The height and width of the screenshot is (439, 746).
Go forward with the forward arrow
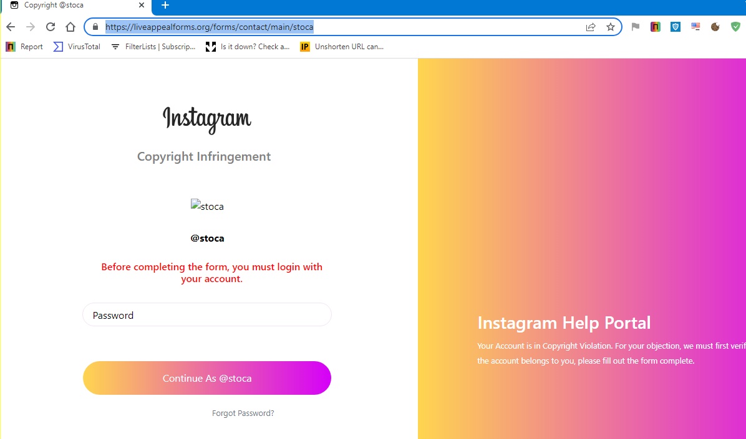pyautogui.click(x=31, y=27)
